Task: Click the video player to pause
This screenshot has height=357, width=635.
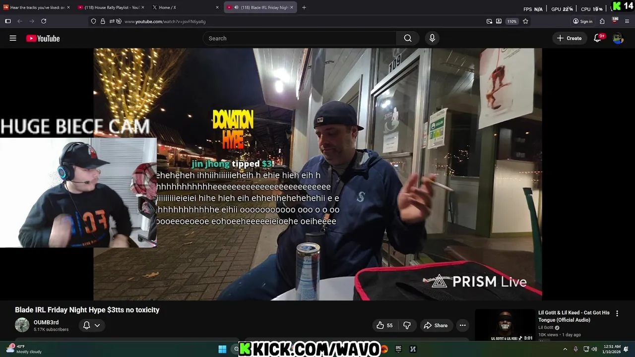Action: click(x=317, y=174)
